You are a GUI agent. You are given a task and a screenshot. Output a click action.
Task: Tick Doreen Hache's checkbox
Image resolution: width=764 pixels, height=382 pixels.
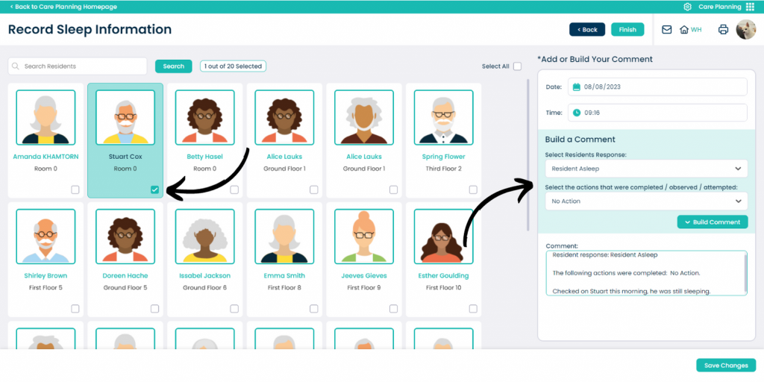click(154, 308)
